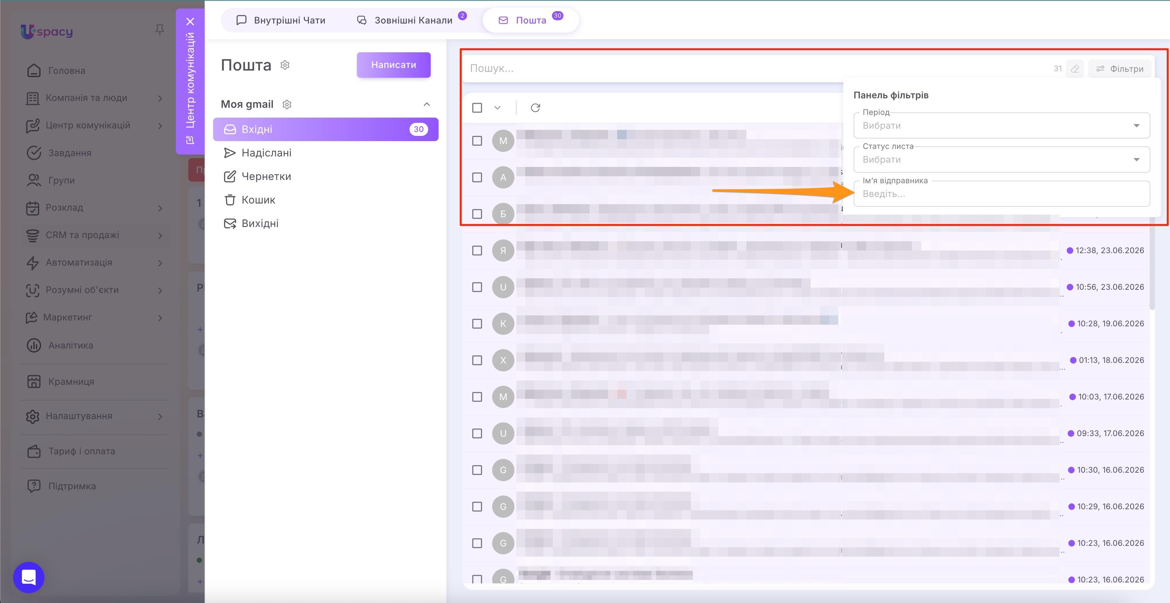
Task: Check the email from sender Я
Action: 477,251
